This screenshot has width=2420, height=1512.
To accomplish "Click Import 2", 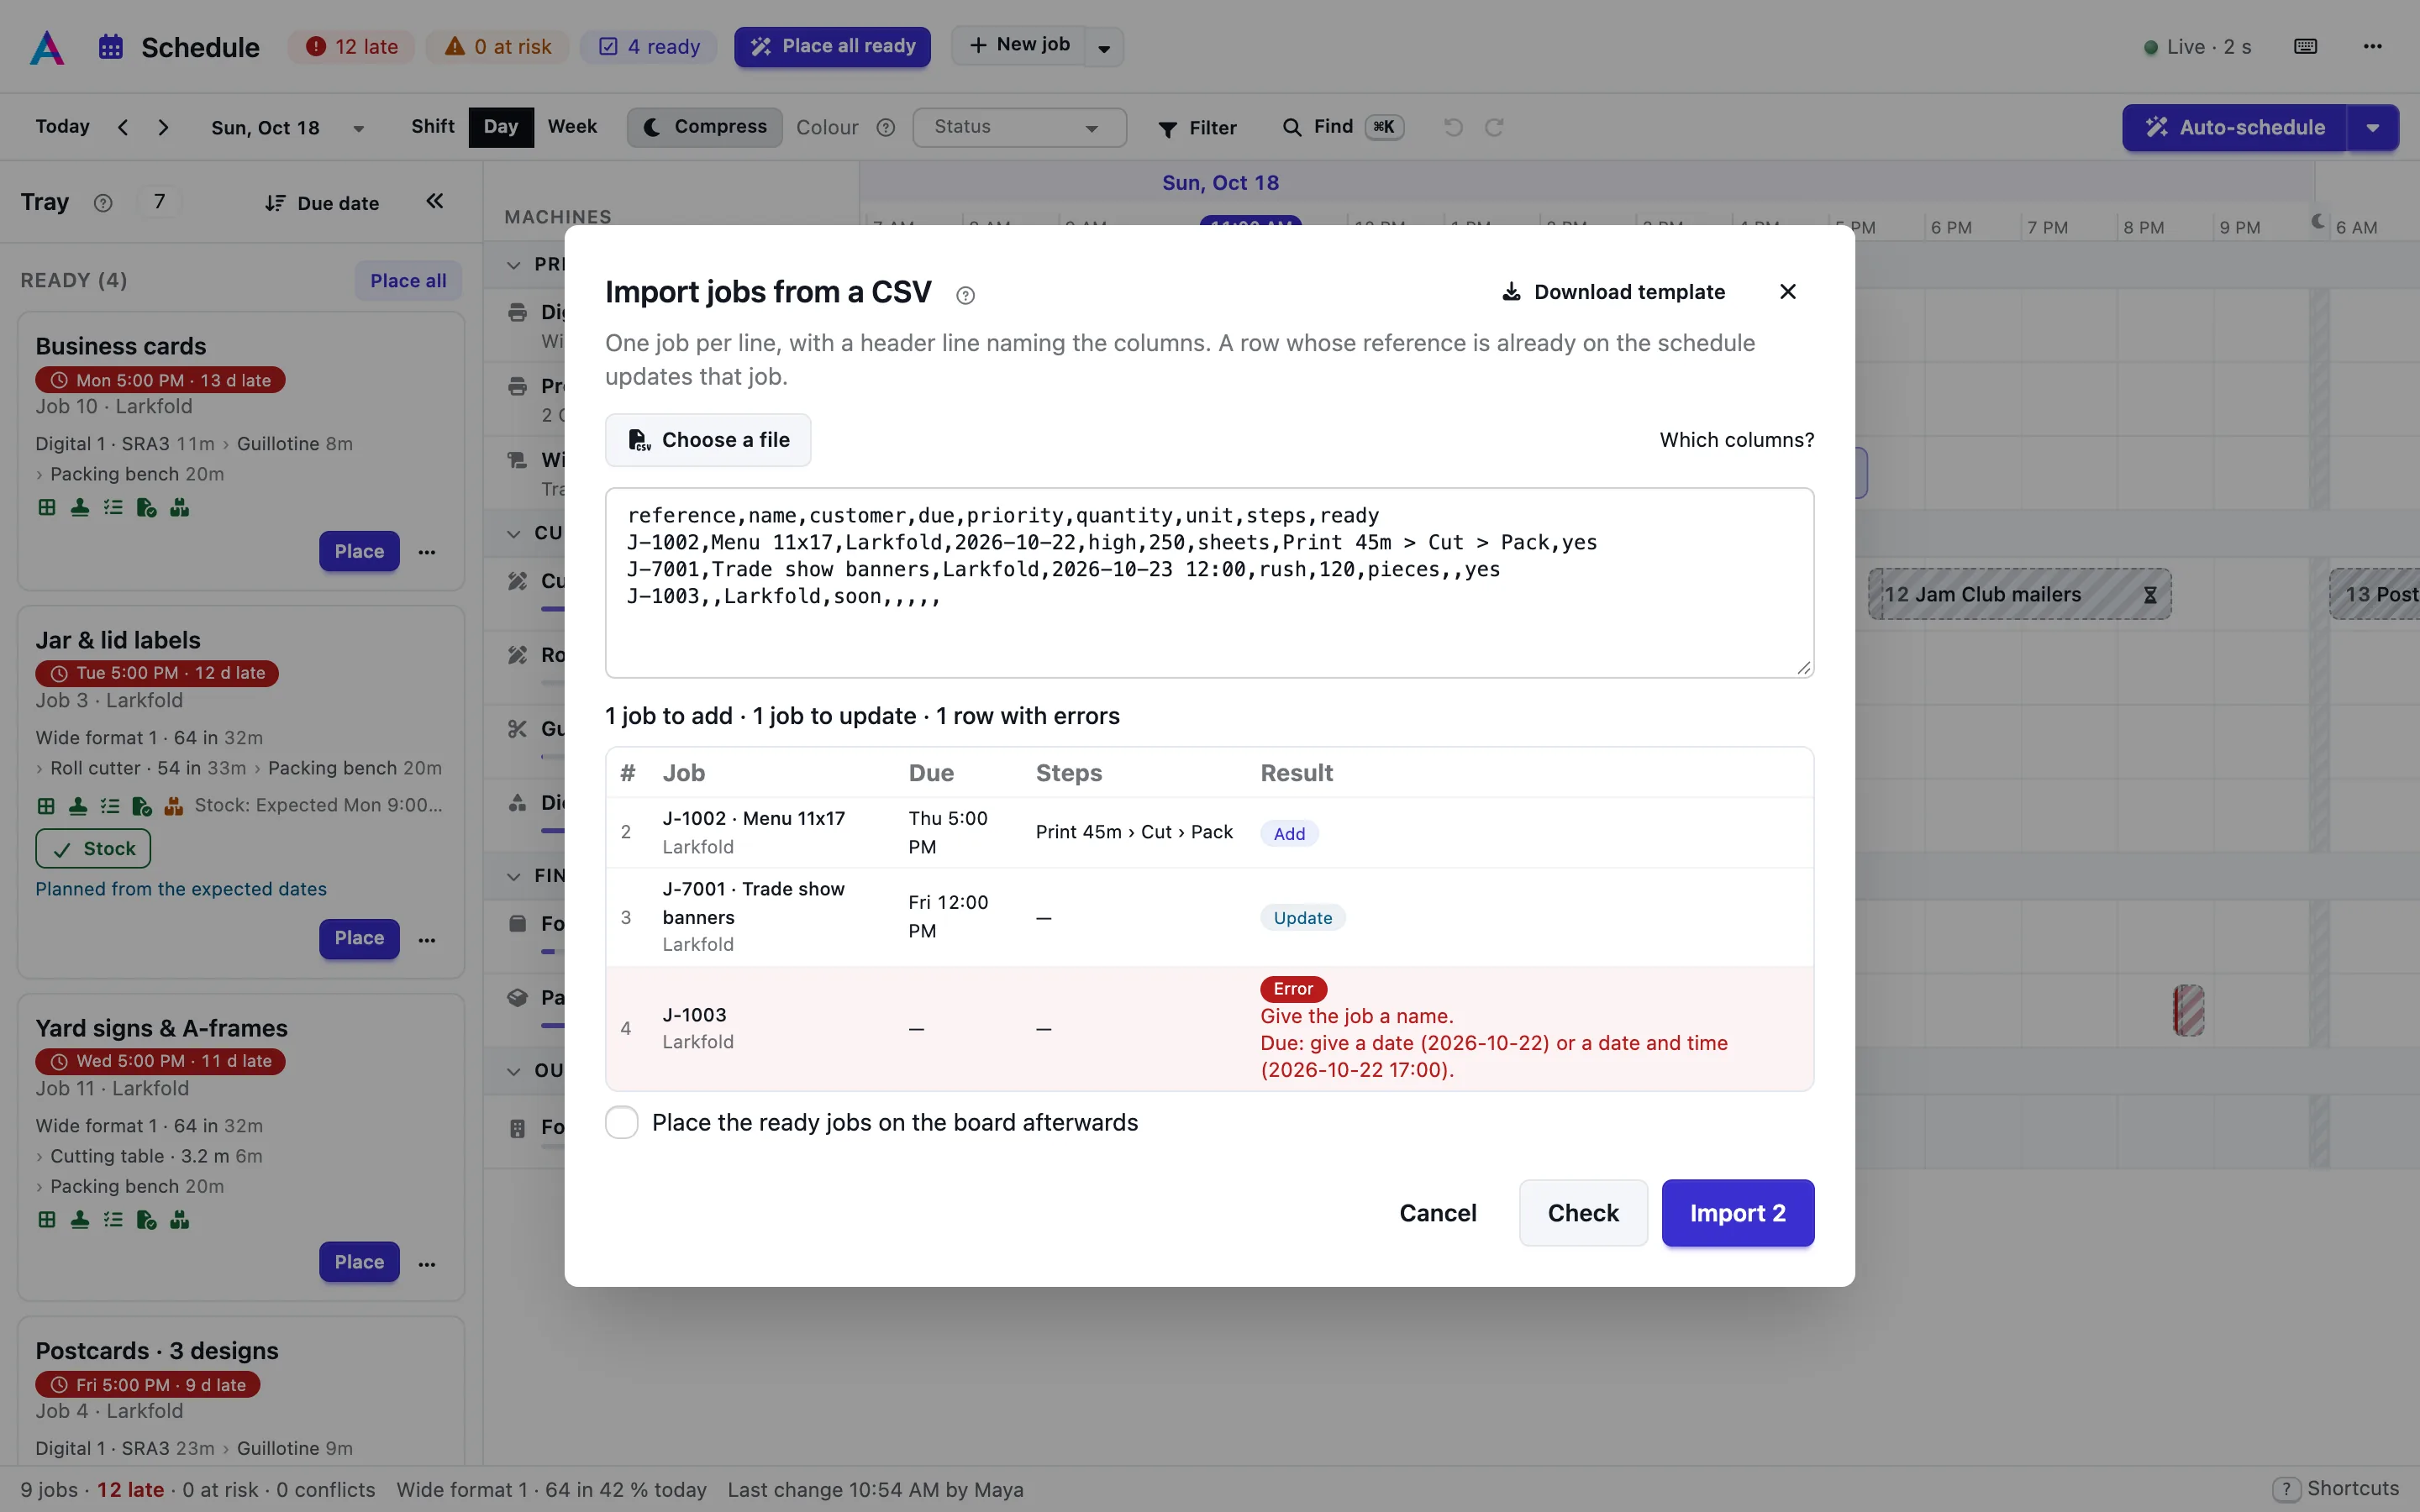I will [1737, 1213].
